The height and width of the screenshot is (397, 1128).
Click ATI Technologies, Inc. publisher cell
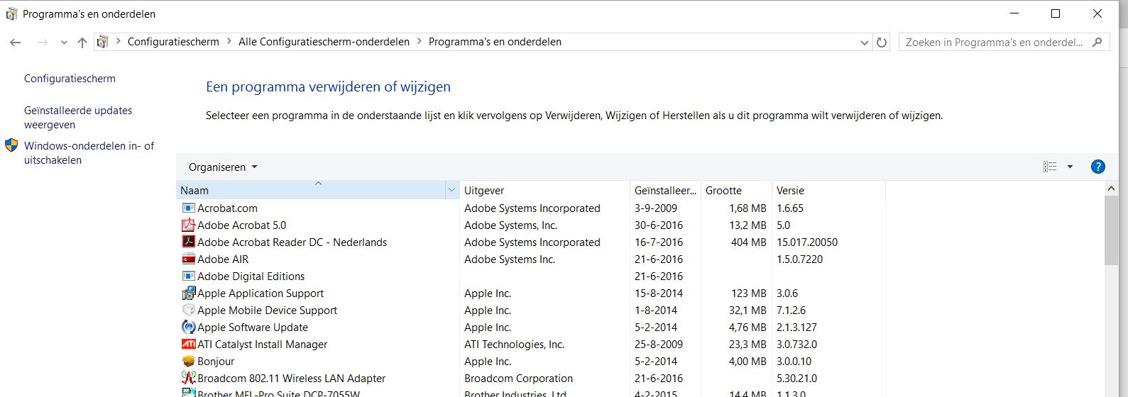tap(514, 344)
